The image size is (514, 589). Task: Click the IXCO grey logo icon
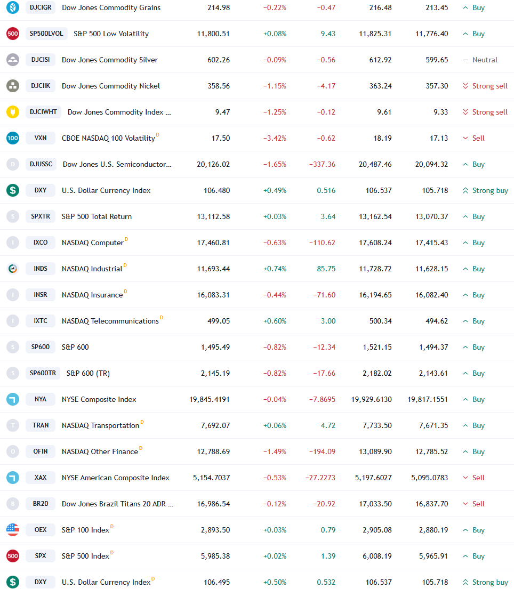click(x=13, y=243)
